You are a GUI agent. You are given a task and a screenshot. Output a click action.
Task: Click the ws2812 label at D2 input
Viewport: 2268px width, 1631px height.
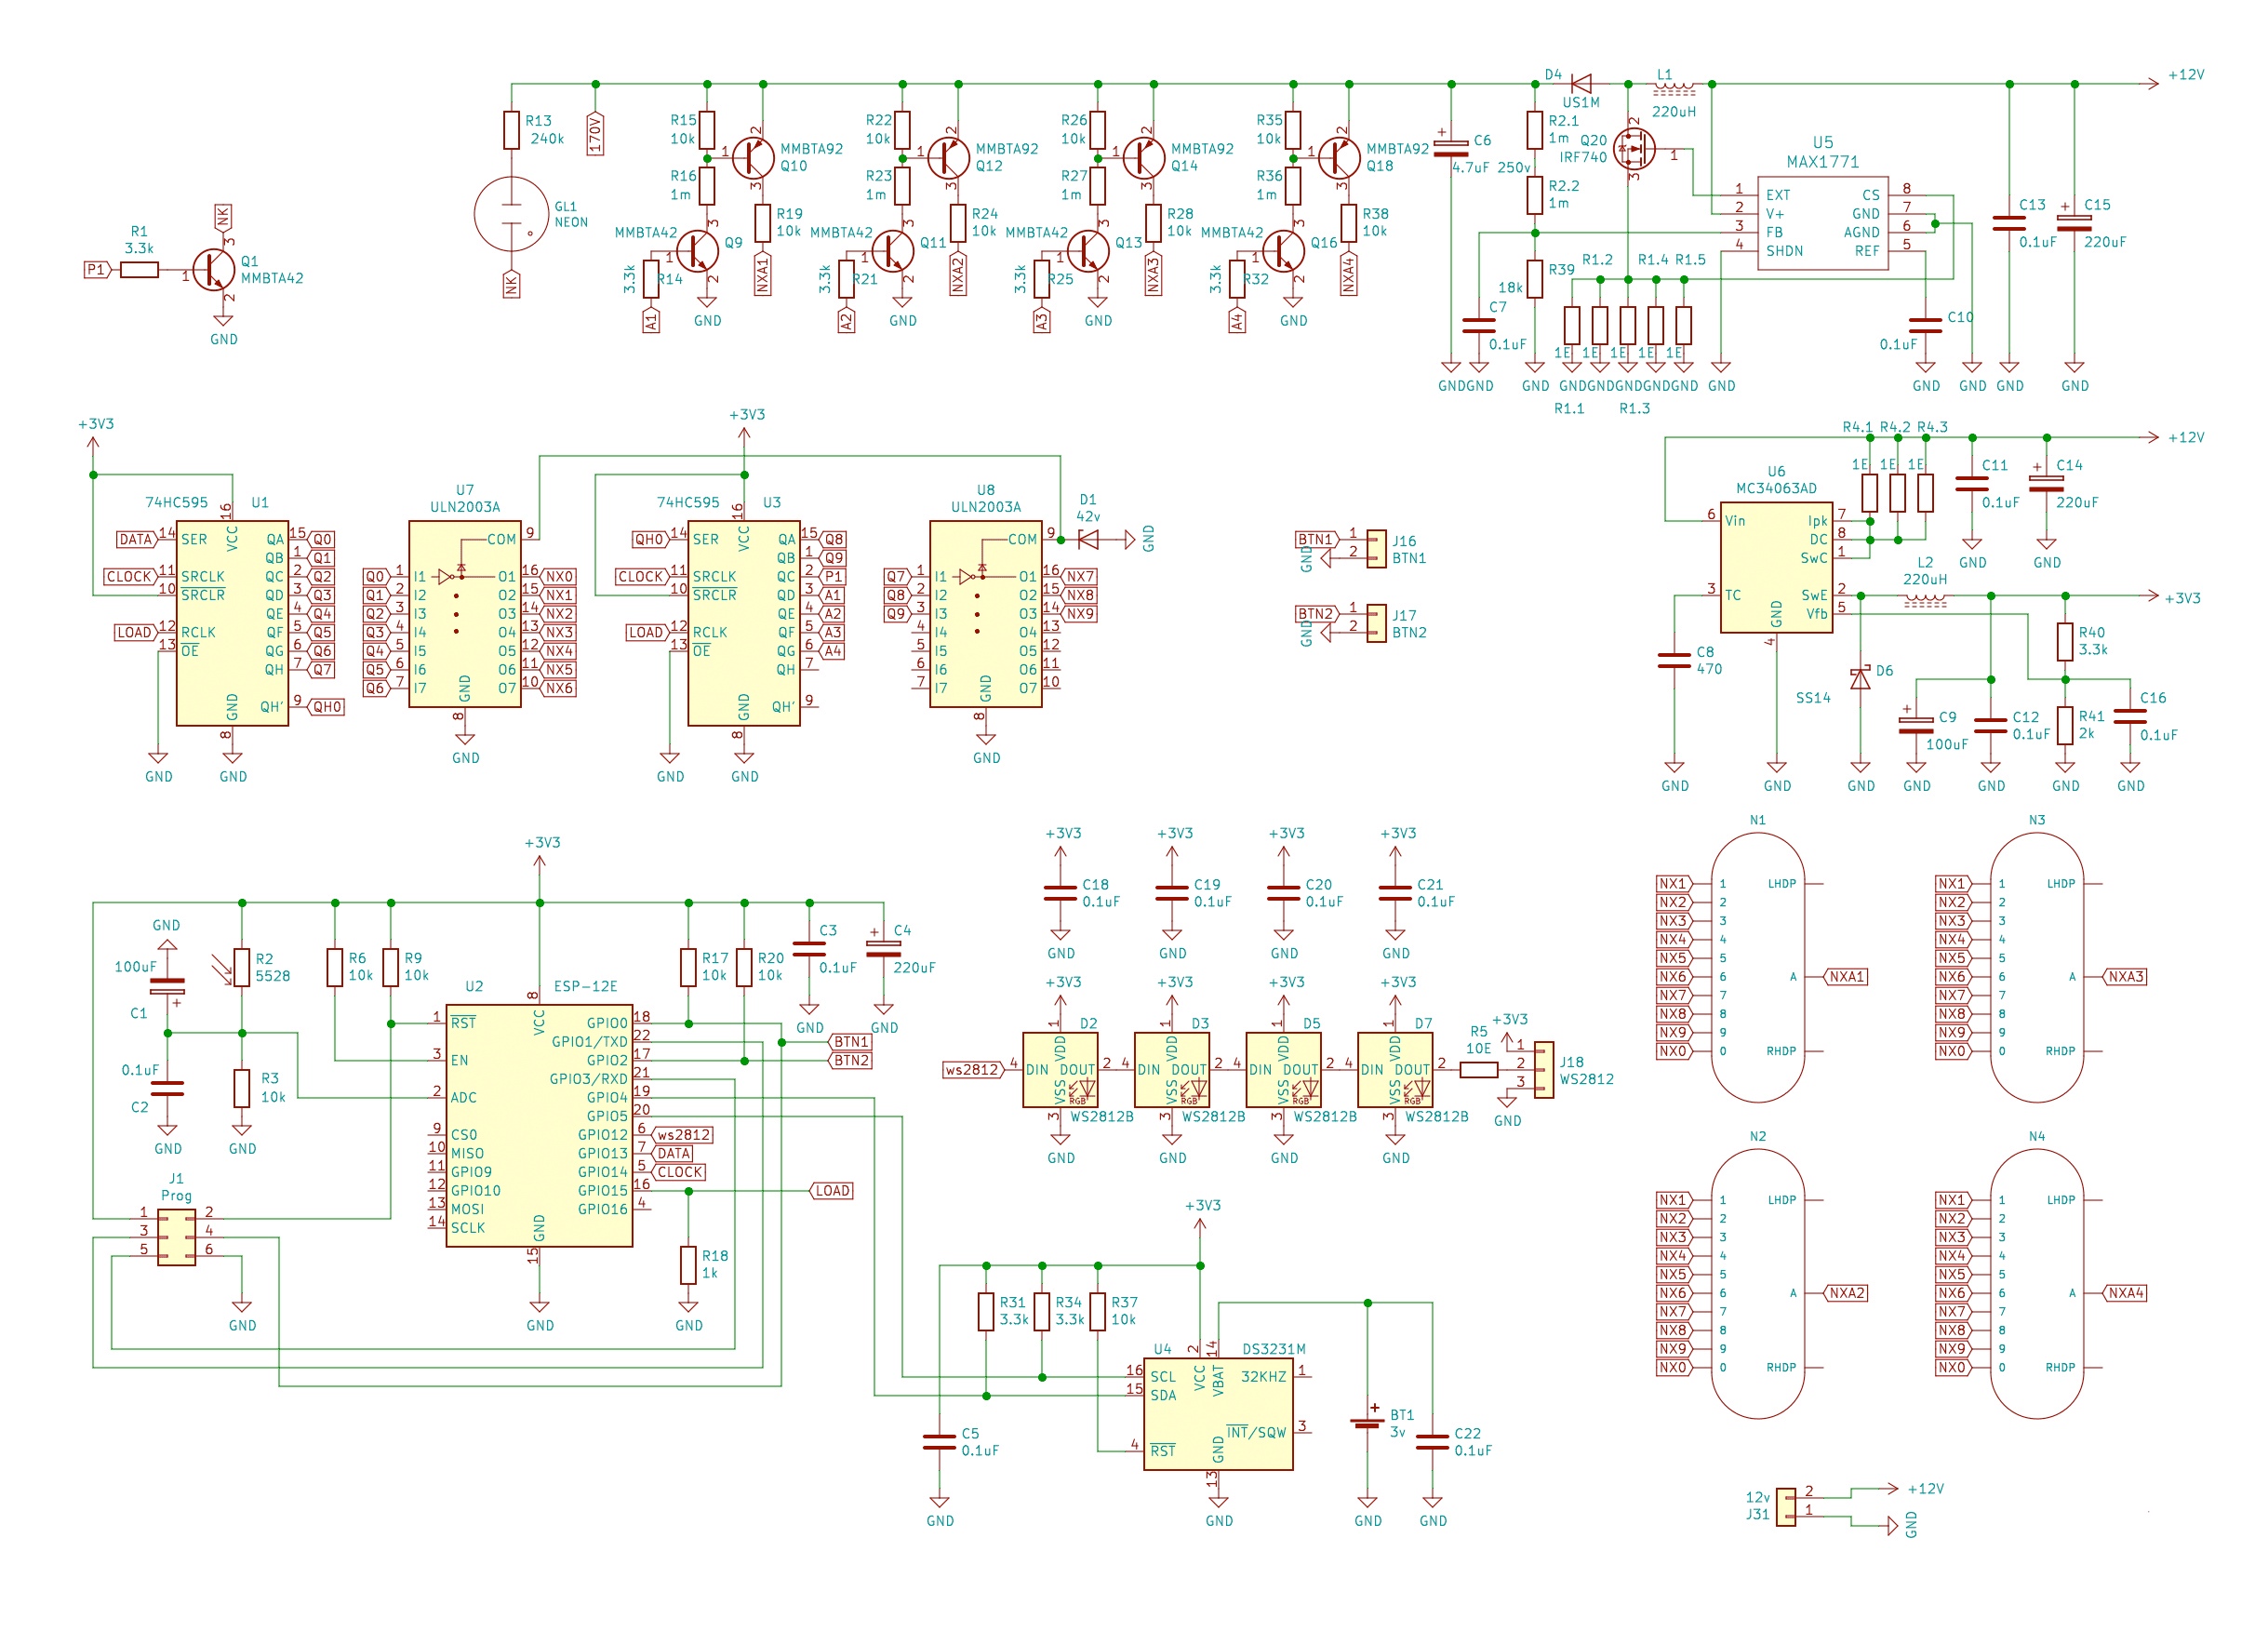coord(973,1070)
